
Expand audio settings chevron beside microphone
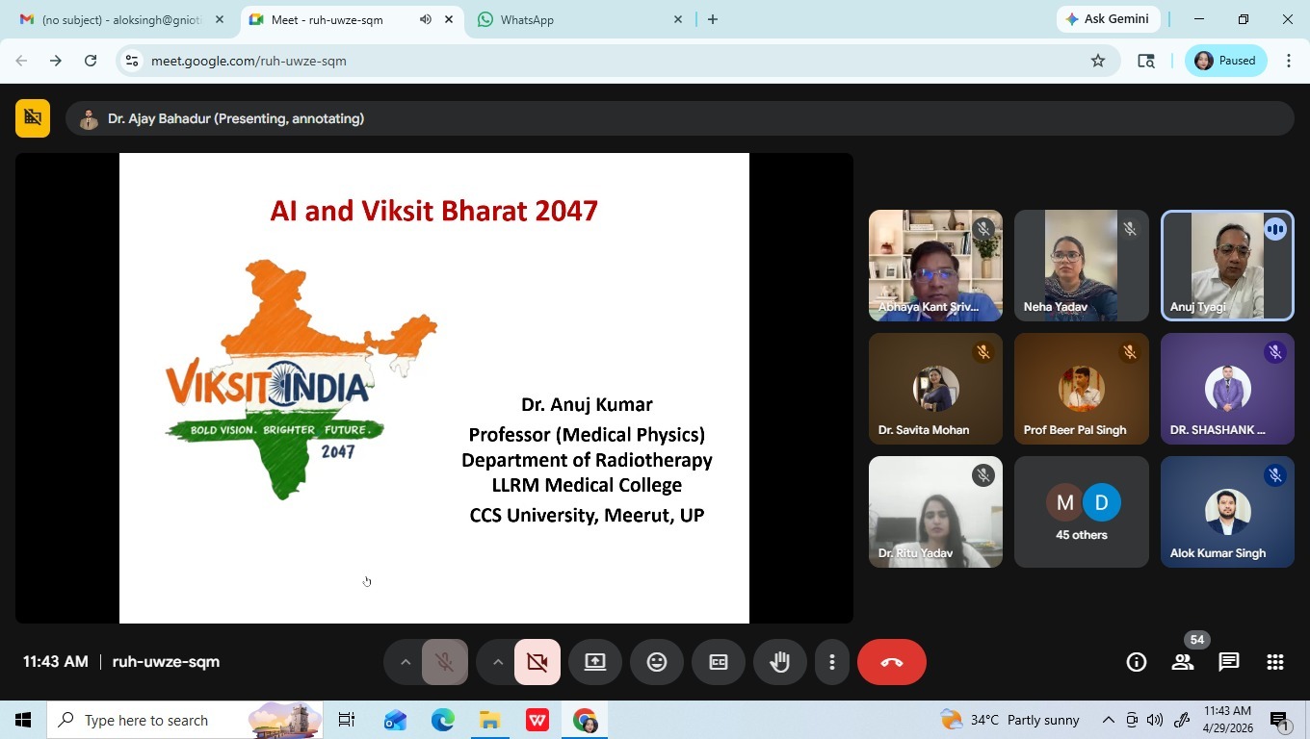(406, 662)
